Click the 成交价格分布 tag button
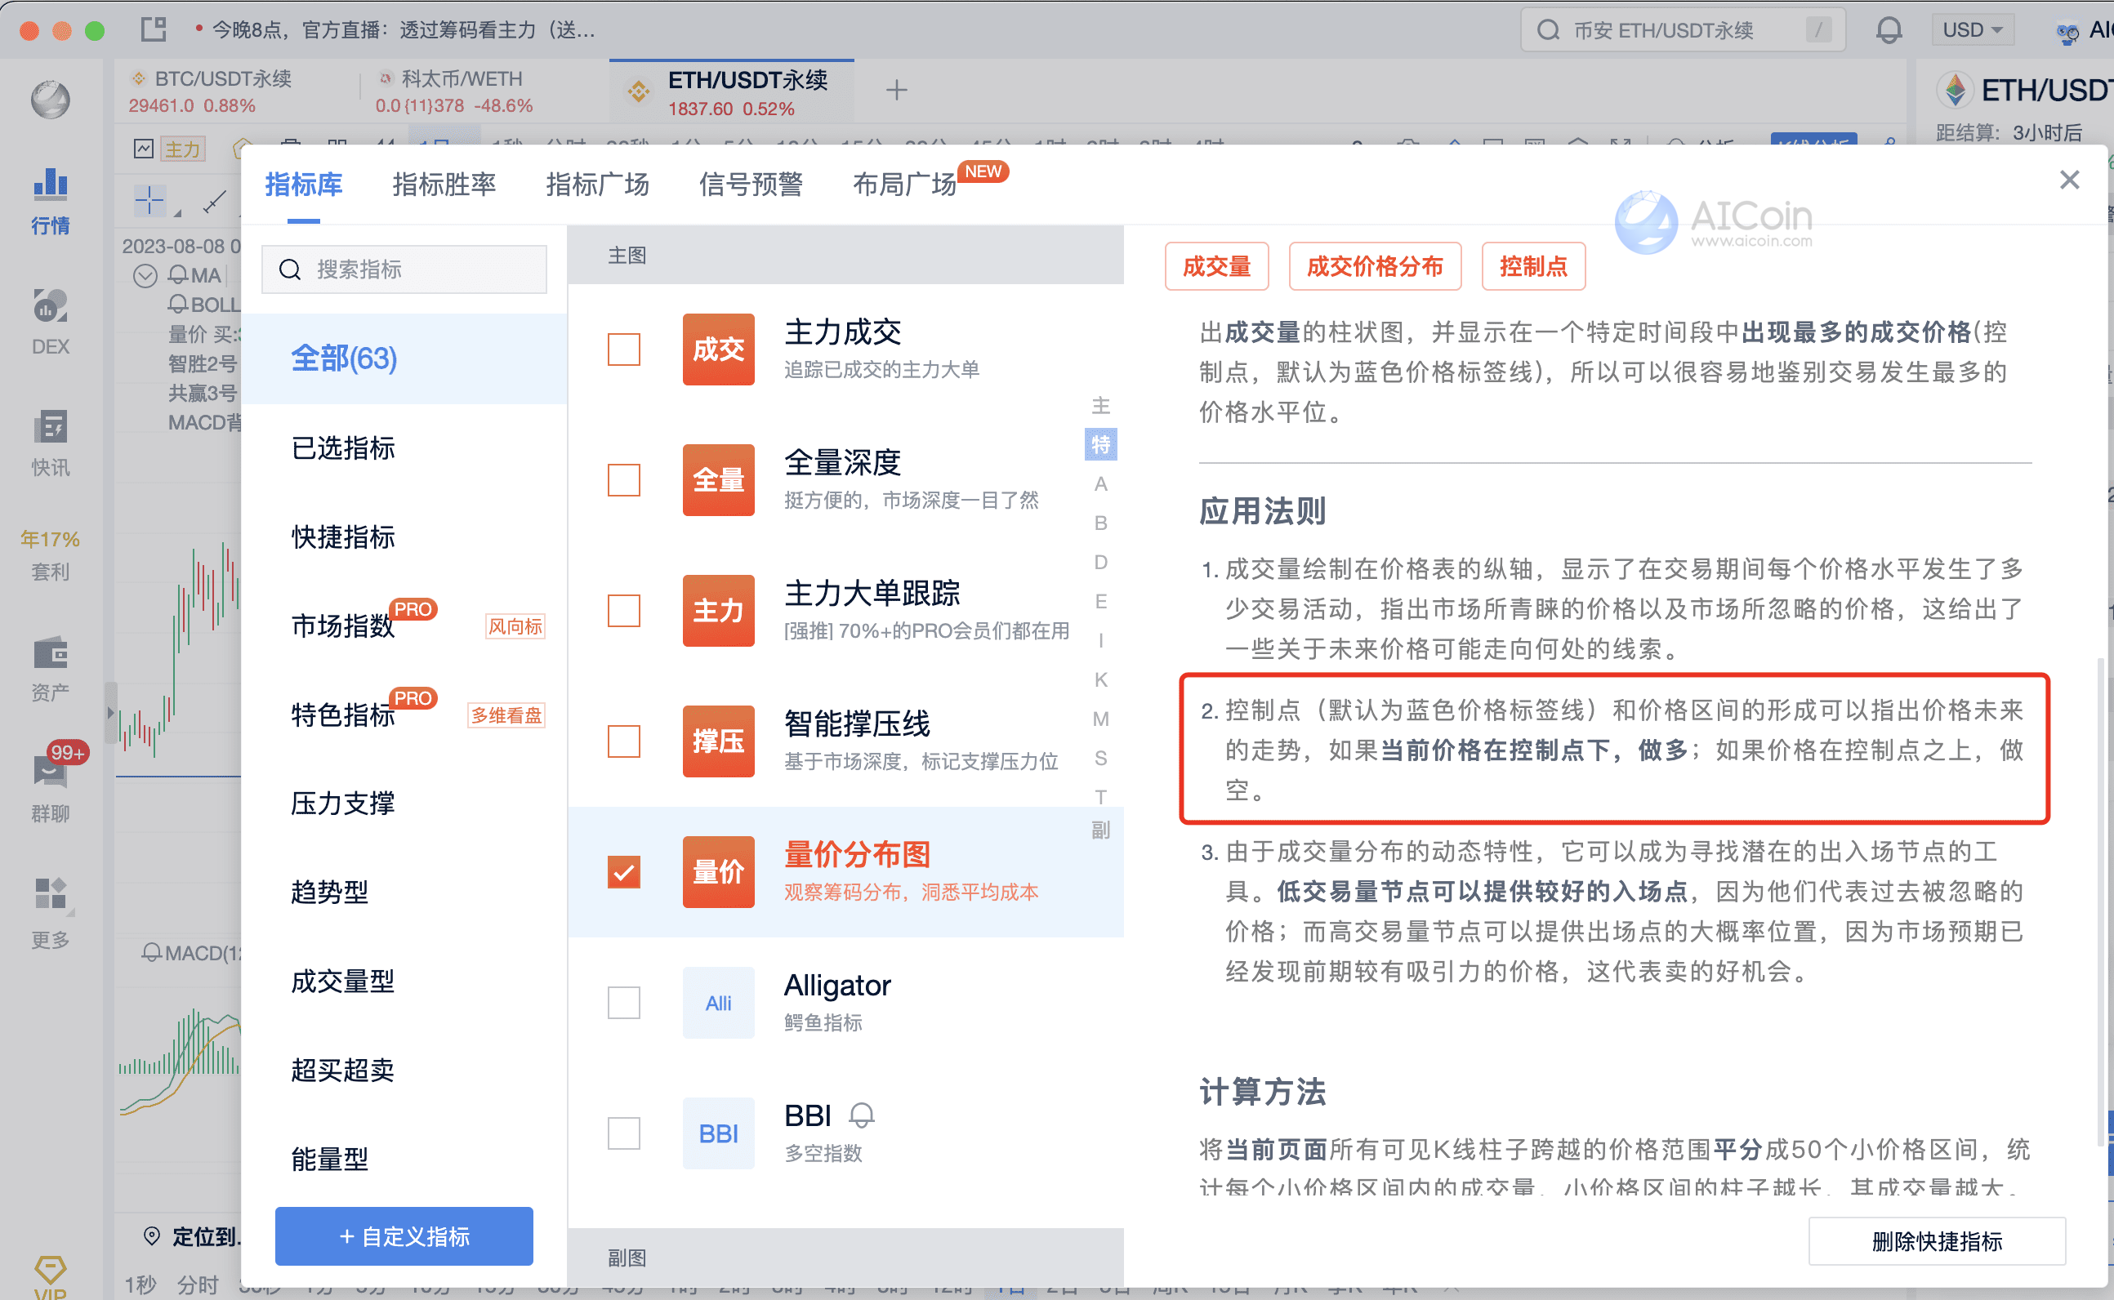The height and width of the screenshot is (1300, 2114). [x=1375, y=266]
